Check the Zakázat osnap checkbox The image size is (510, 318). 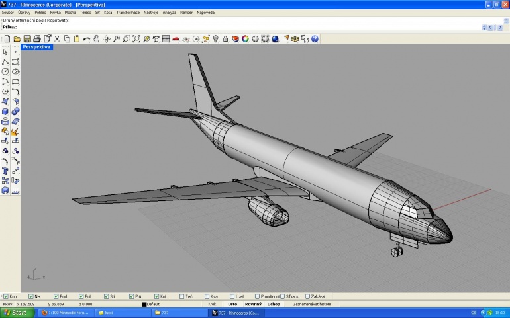[x=307, y=296]
